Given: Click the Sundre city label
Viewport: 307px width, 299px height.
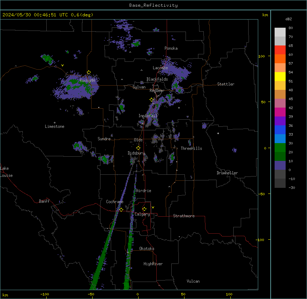Looking at the screenshot, I should point(104,139).
